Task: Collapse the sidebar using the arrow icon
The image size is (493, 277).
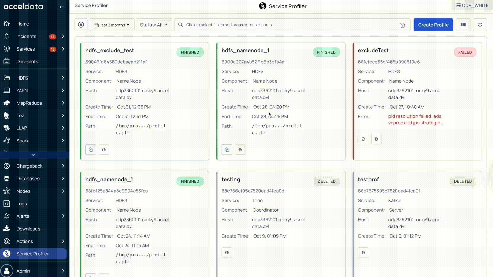Action: click(x=61, y=7)
